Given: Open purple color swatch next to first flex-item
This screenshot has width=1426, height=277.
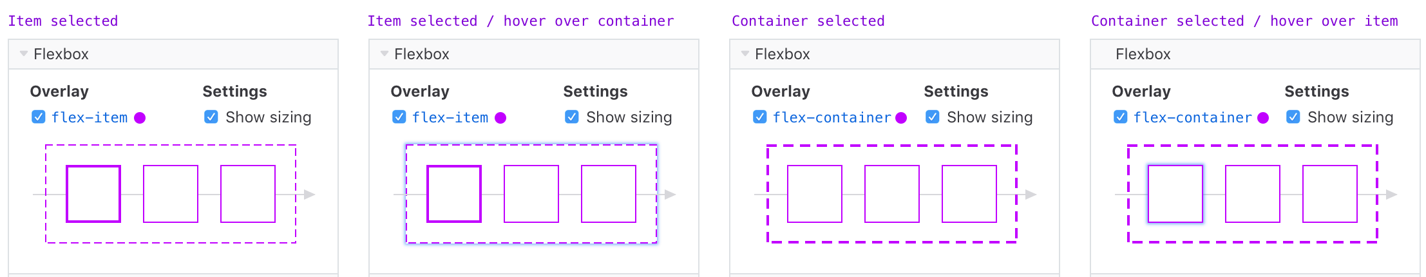Looking at the screenshot, I should [x=140, y=118].
